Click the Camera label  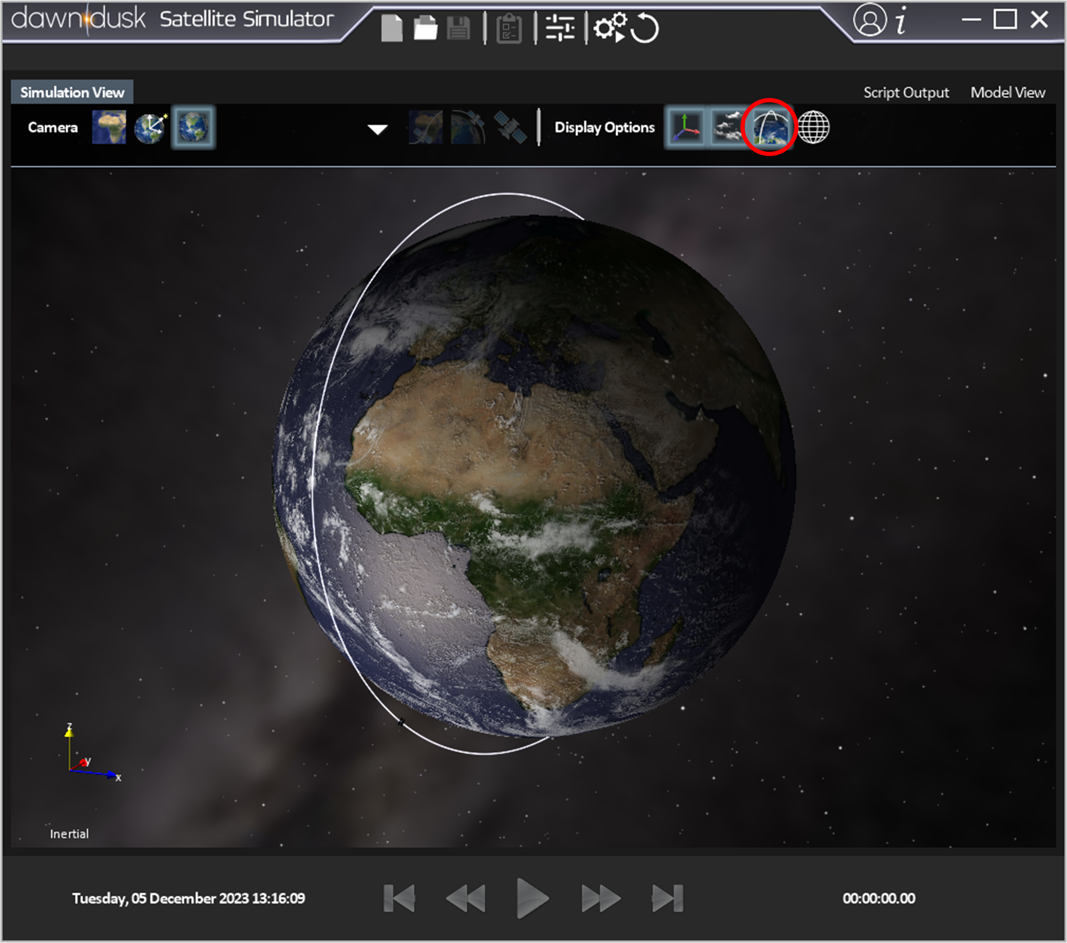53,127
